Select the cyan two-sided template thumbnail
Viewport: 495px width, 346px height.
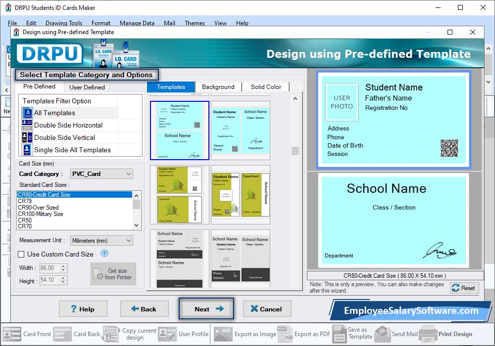point(180,130)
